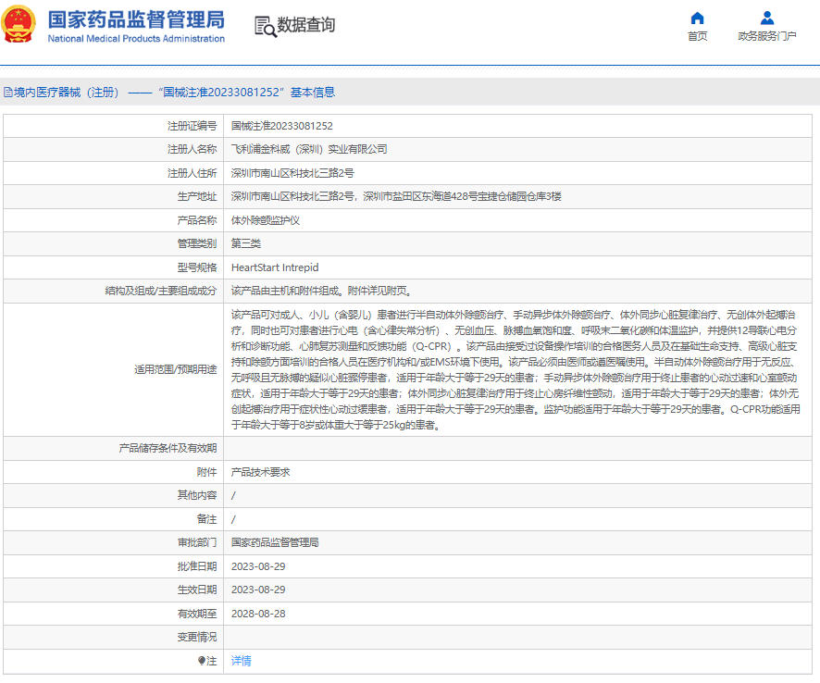The height and width of the screenshot is (683, 820).
Task: Select registrant address 深圳市南山区科技北三路2号
Action: (x=292, y=173)
